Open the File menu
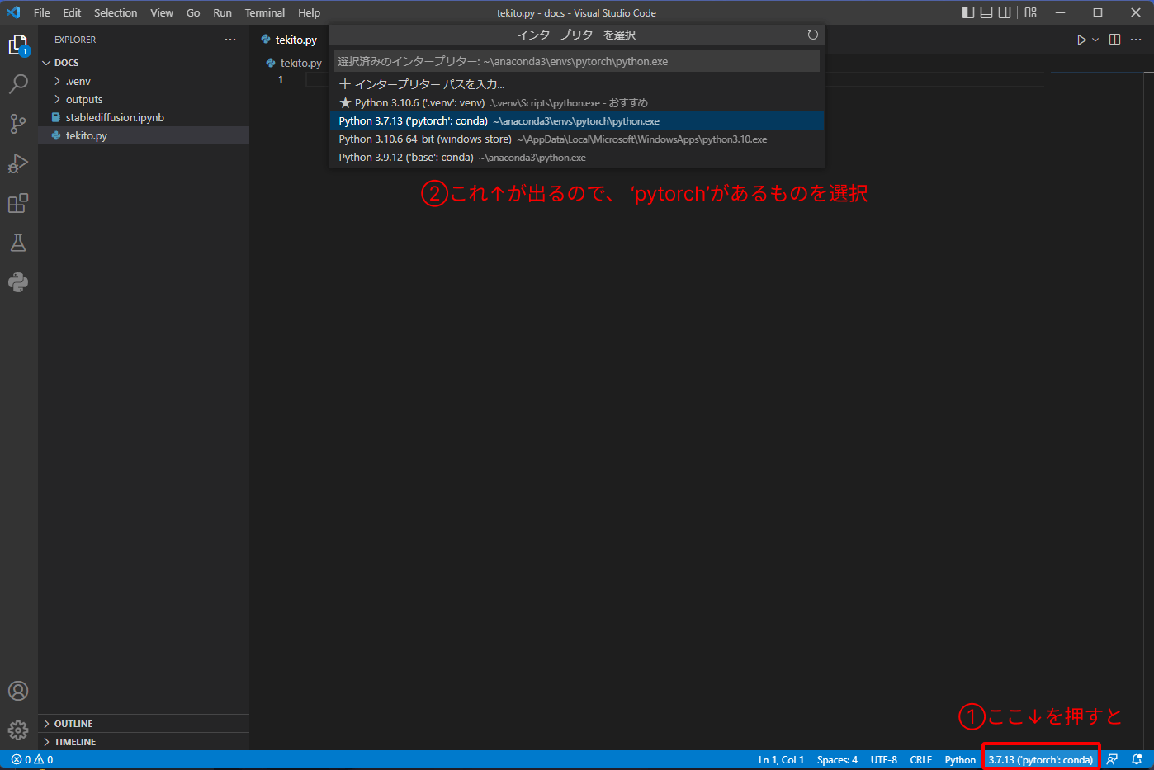The width and height of the screenshot is (1154, 770). [x=42, y=12]
